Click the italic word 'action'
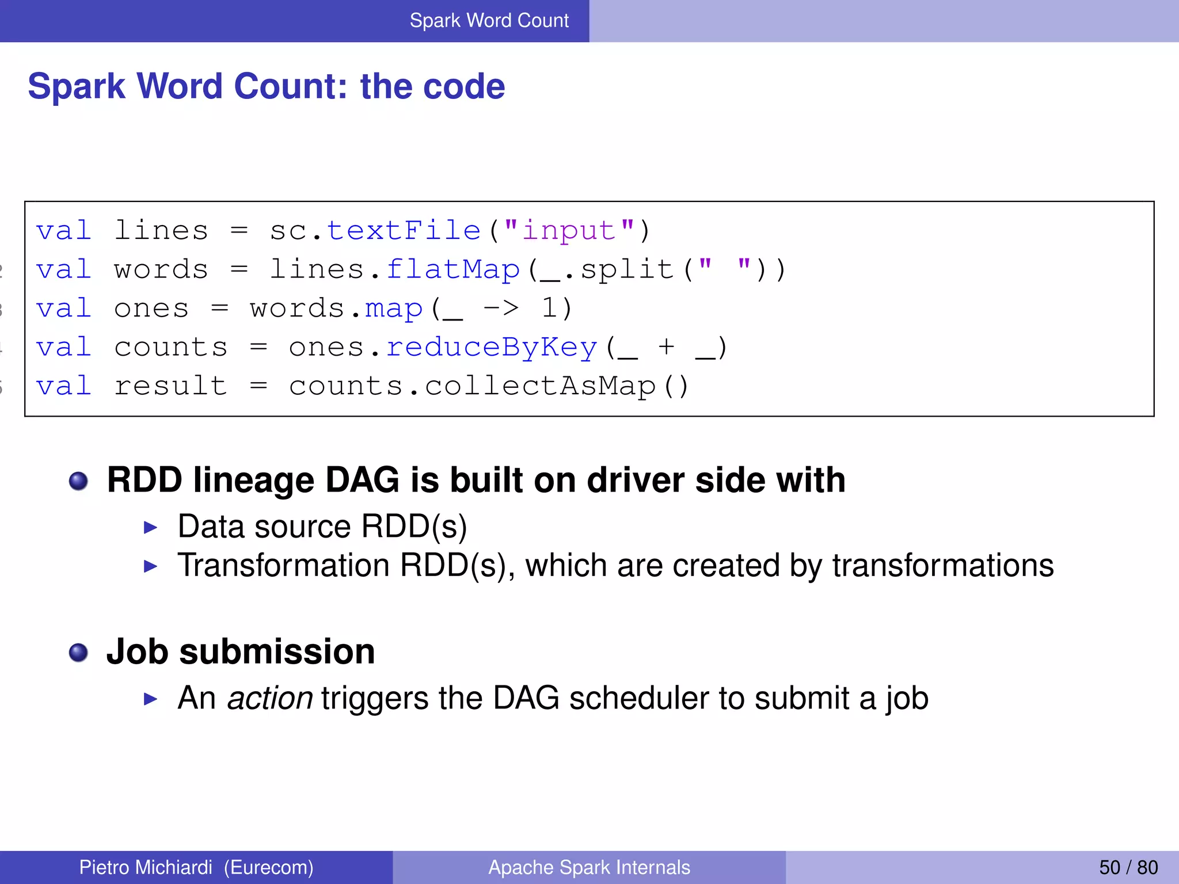Screen dimensions: 1179x884 tap(269, 699)
